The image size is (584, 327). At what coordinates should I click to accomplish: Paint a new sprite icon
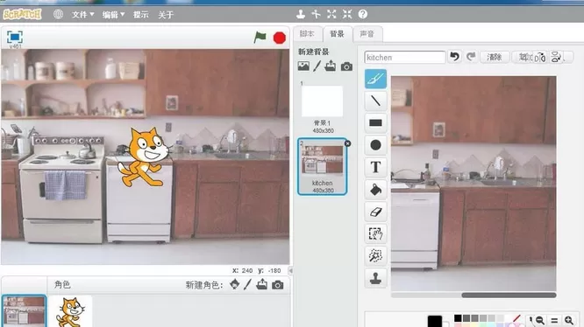tap(247, 285)
